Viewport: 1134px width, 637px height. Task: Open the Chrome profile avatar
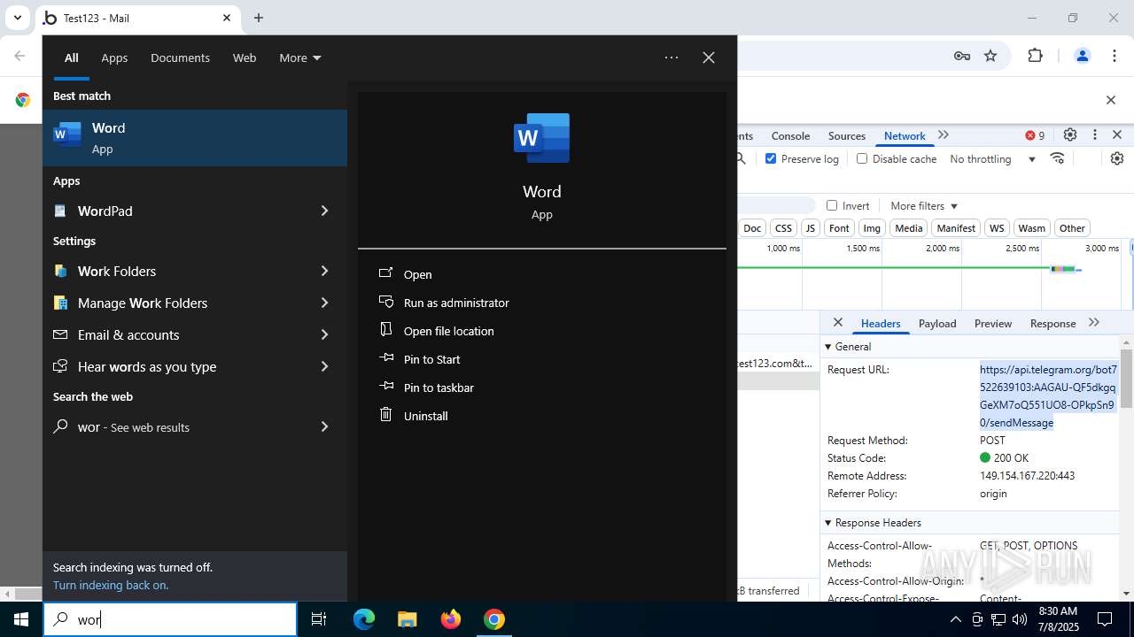coord(1082,56)
